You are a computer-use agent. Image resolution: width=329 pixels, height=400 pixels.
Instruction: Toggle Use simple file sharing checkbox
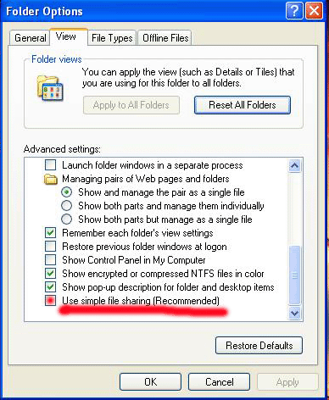(51, 301)
